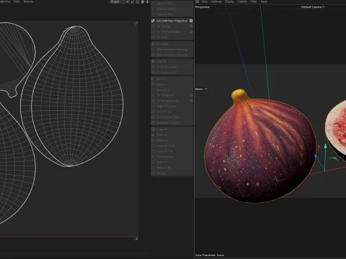Open the viewport View menu

click(x=205, y=1)
